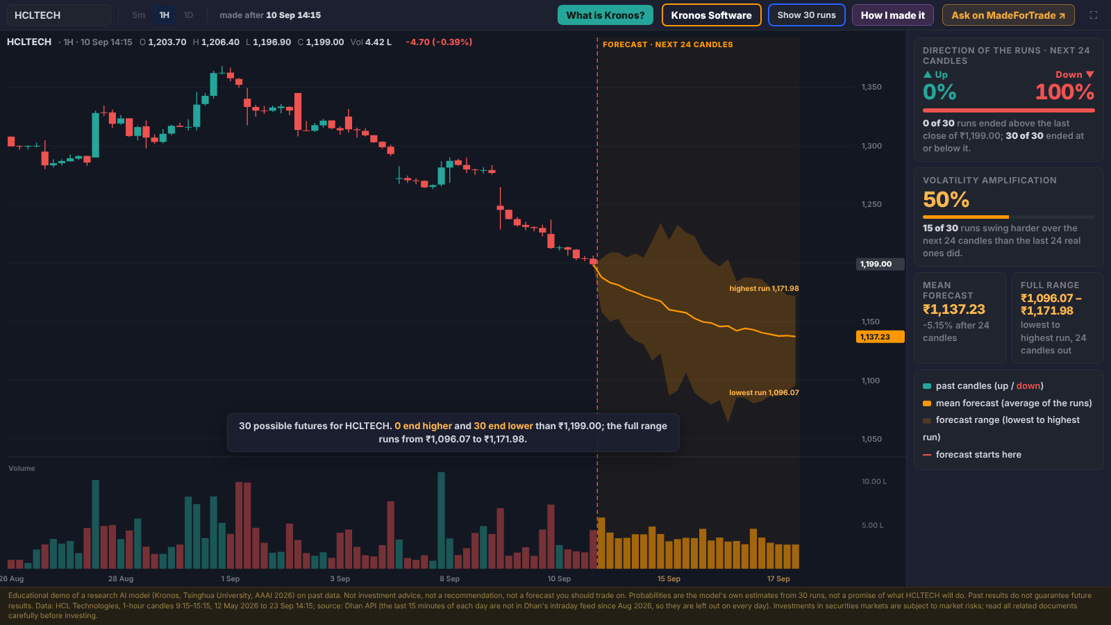Click the -4.70 (-0.39%) change readout
Viewport: 1111px width, 625px height.
[x=439, y=42]
